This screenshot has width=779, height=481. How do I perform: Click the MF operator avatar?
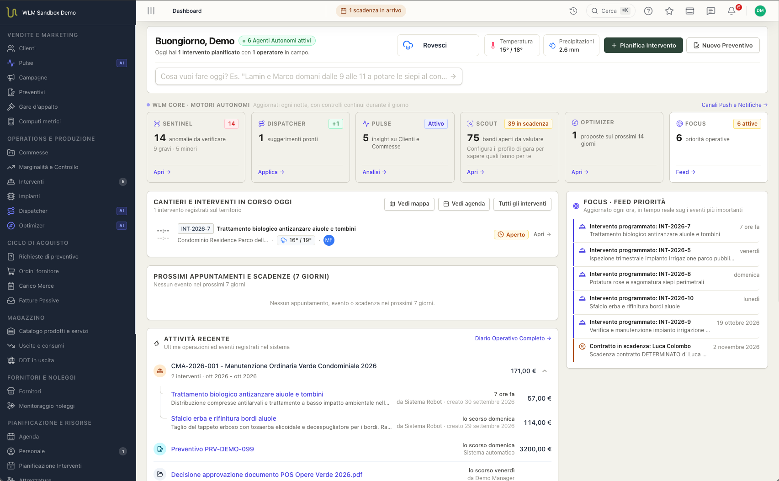click(x=329, y=240)
